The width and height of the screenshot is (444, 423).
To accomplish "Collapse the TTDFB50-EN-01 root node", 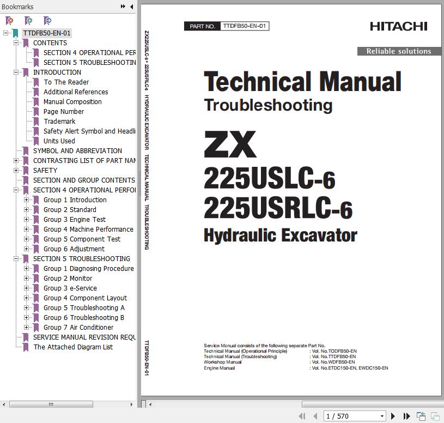I will click(5, 33).
